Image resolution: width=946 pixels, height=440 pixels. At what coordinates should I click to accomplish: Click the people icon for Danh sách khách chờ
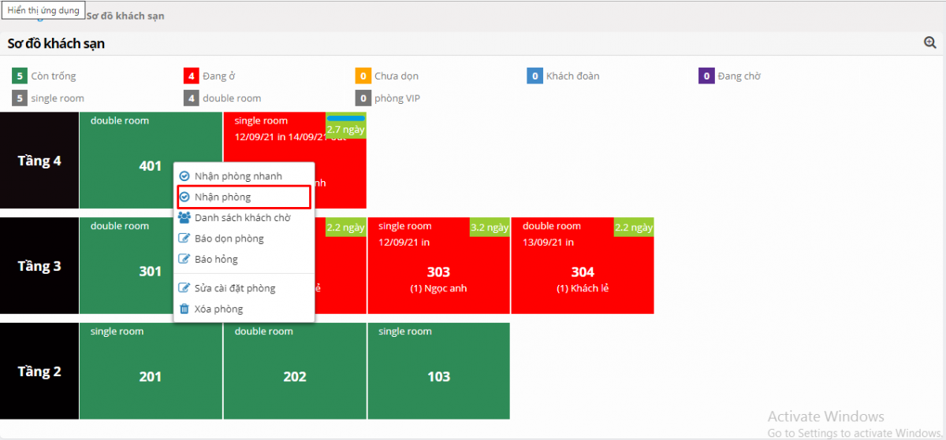click(x=184, y=218)
